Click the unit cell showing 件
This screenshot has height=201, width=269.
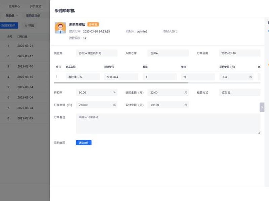click(198, 77)
